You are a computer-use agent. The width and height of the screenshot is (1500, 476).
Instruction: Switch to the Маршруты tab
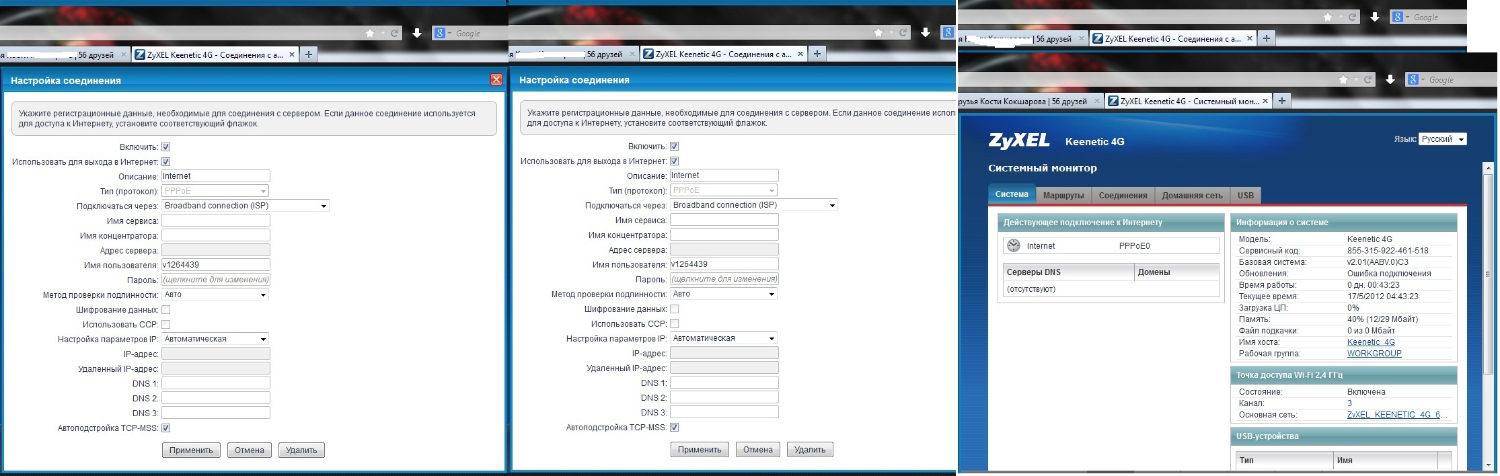(1063, 196)
